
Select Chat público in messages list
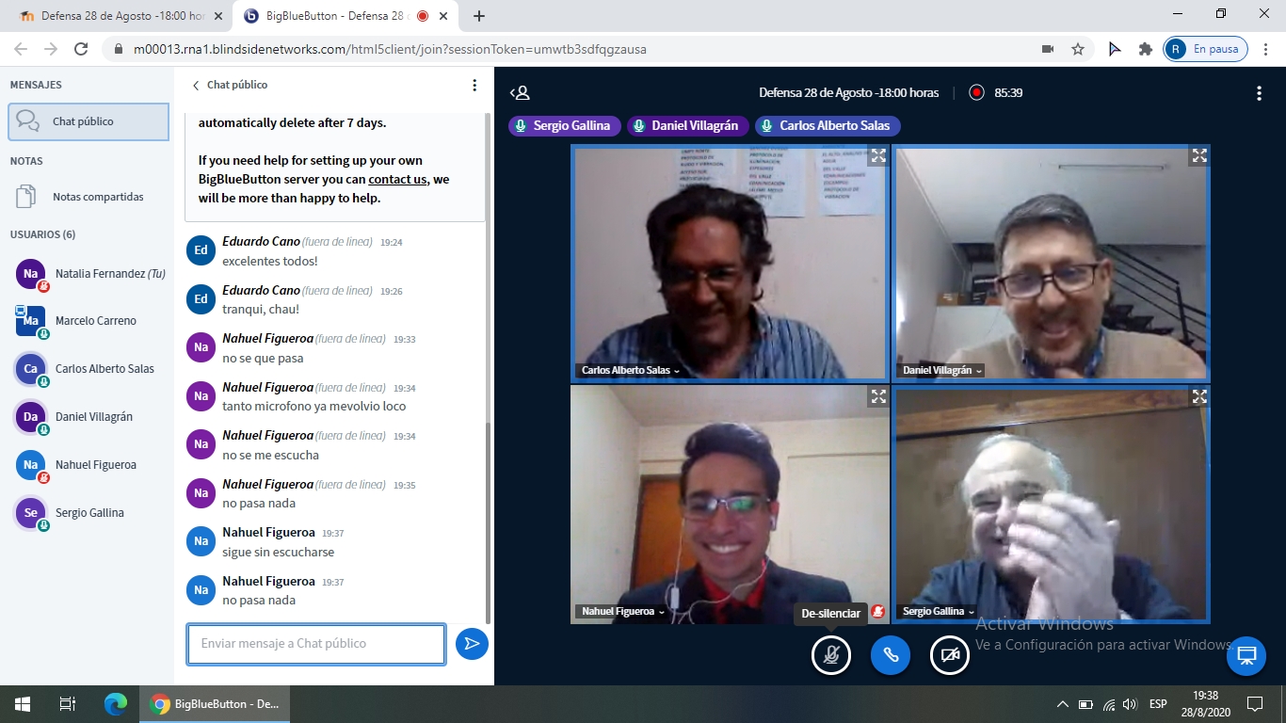[88, 122]
